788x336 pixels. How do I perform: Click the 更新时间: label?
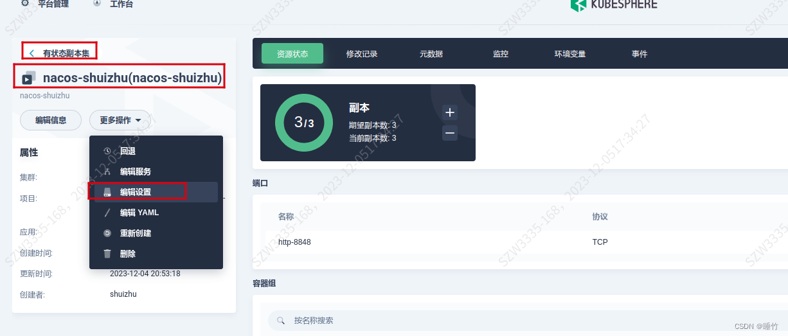tap(36, 274)
